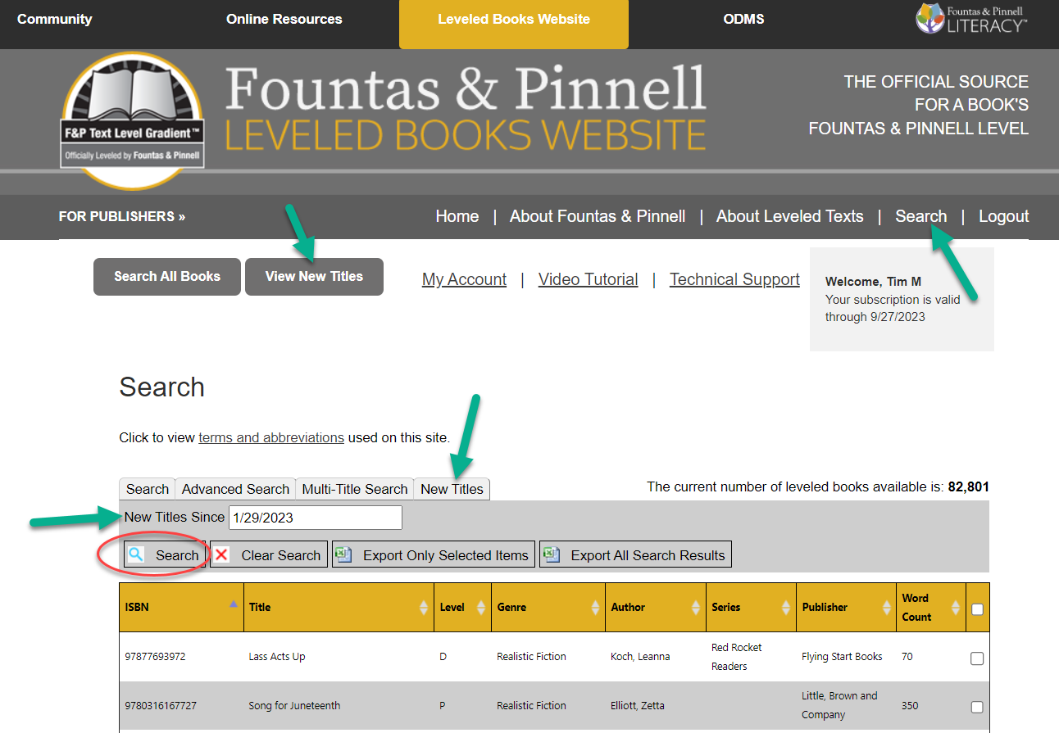Viewport: 1059px width, 733px height.
Task: Open the ODMS top navigation item
Action: click(743, 19)
